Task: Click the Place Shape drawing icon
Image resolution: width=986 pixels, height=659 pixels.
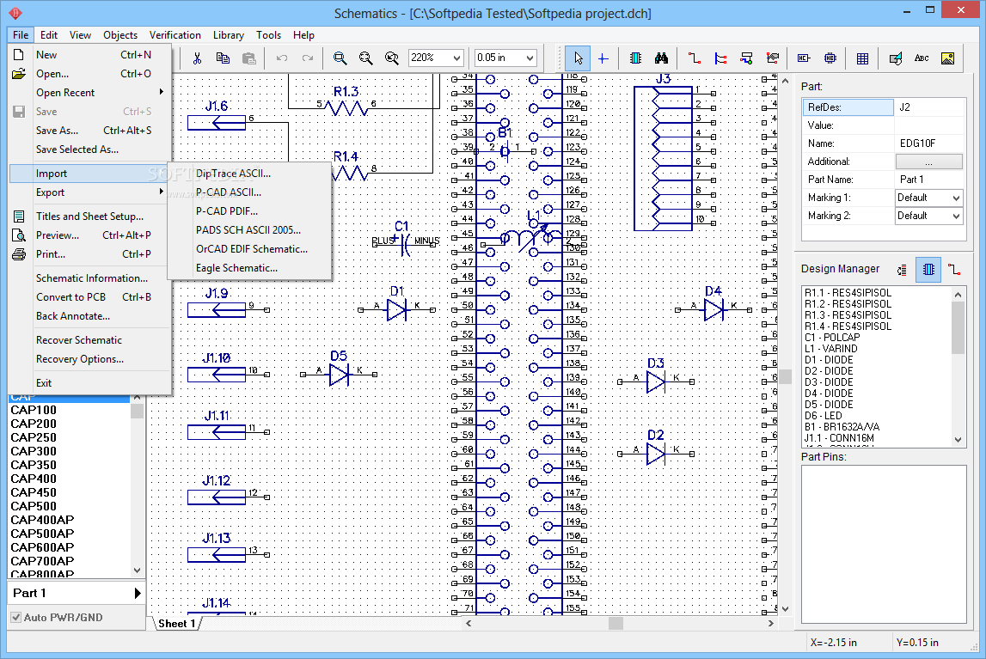Action: (896, 58)
